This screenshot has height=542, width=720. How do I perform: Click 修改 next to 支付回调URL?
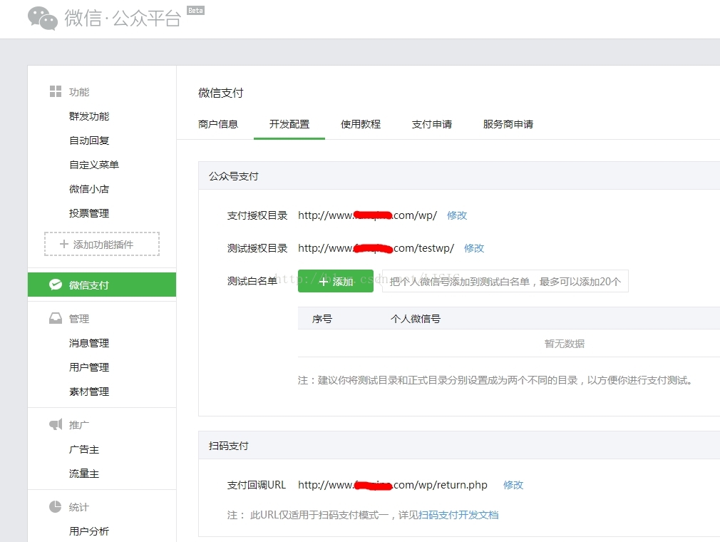coord(513,485)
